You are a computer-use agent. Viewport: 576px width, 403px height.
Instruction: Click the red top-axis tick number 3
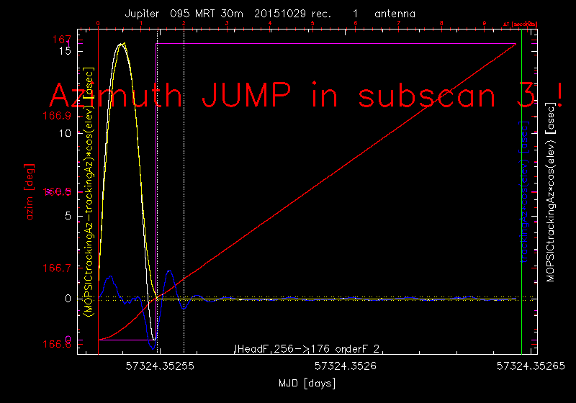(228, 24)
